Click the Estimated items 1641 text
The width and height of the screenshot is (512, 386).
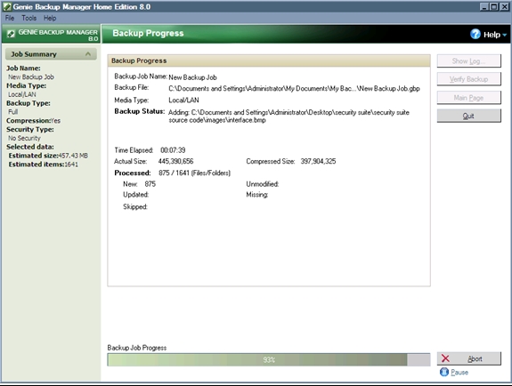pos(43,165)
